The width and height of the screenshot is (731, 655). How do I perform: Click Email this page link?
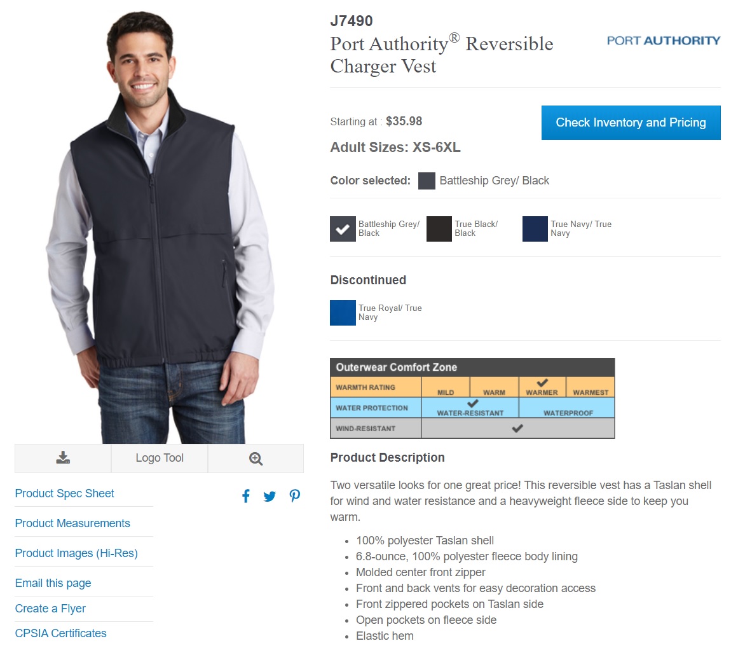pos(53,583)
